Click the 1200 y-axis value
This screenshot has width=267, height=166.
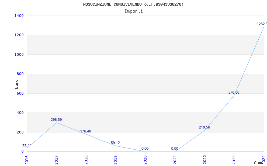pos(19,35)
